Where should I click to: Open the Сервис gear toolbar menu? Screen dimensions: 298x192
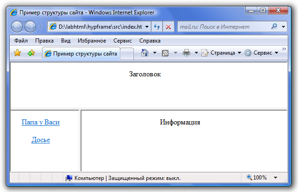pyautogui.click(x=261, y=53)
